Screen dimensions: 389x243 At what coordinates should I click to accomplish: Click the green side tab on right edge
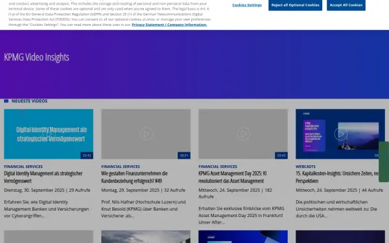pyautogui.click(x=384, y=161)
